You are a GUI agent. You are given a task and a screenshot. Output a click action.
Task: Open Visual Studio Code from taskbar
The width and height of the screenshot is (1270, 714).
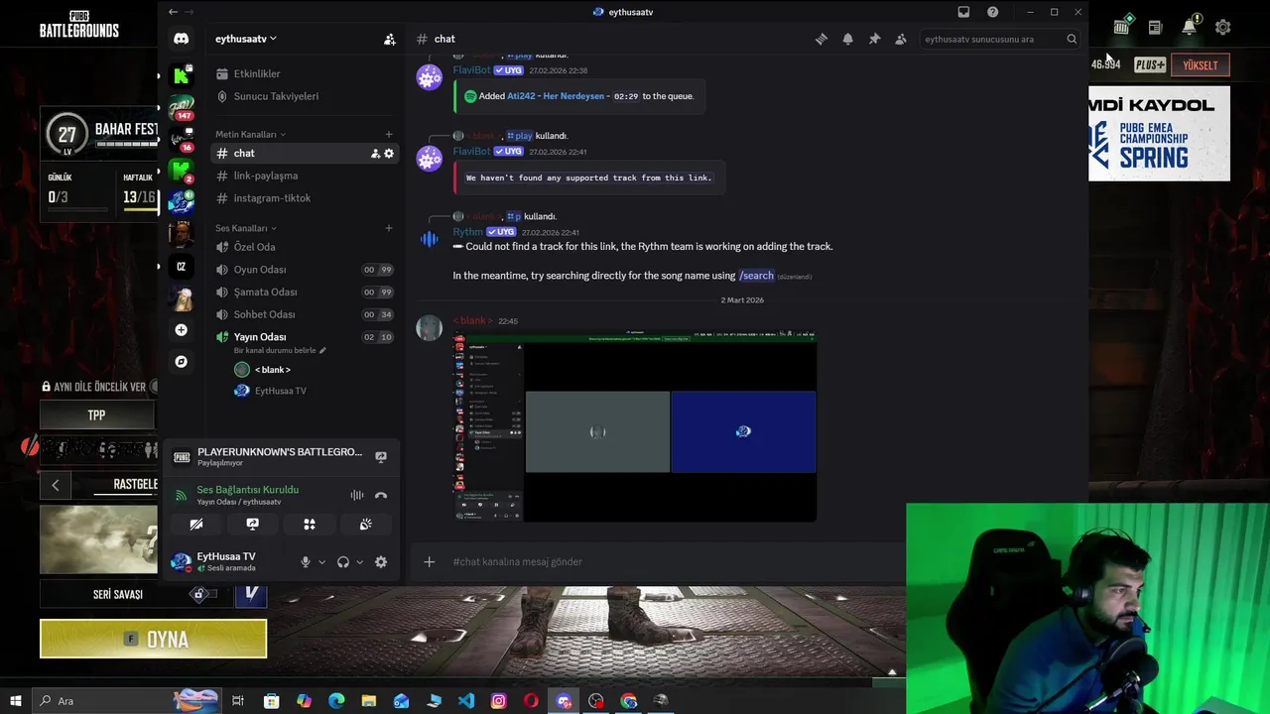click(466, 701)
